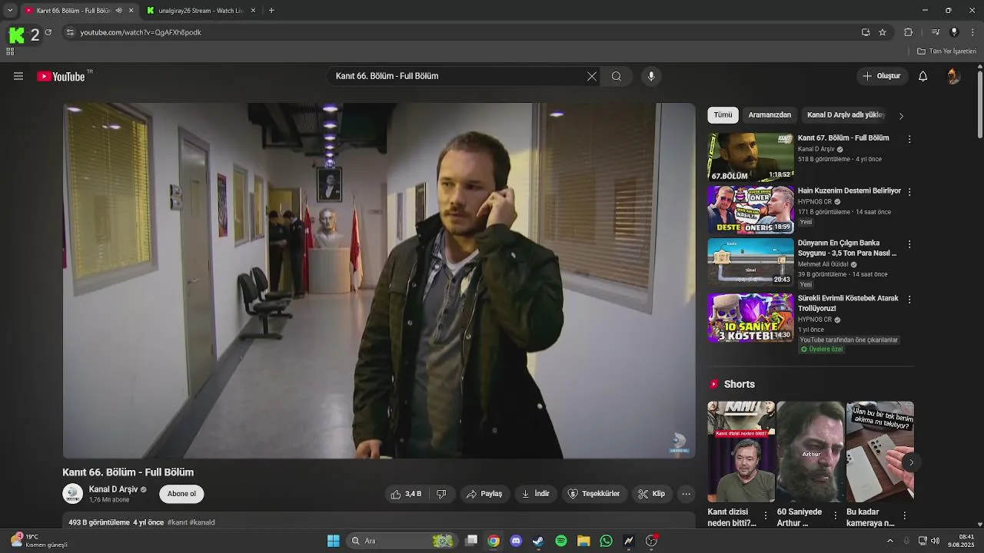Select the Aramanızdan filter chip
Viewport: 984px width, 553px height.
[770, 115]
